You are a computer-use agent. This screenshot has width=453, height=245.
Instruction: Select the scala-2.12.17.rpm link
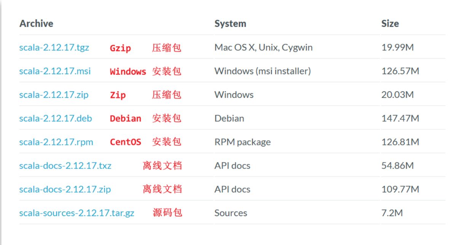click(x=56, y=142)
